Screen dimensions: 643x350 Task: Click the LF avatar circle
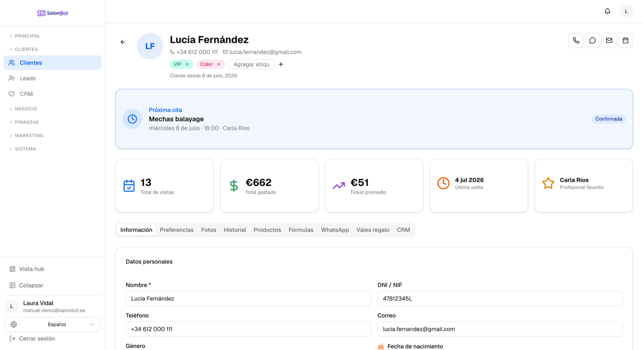[x=150, y=46]
